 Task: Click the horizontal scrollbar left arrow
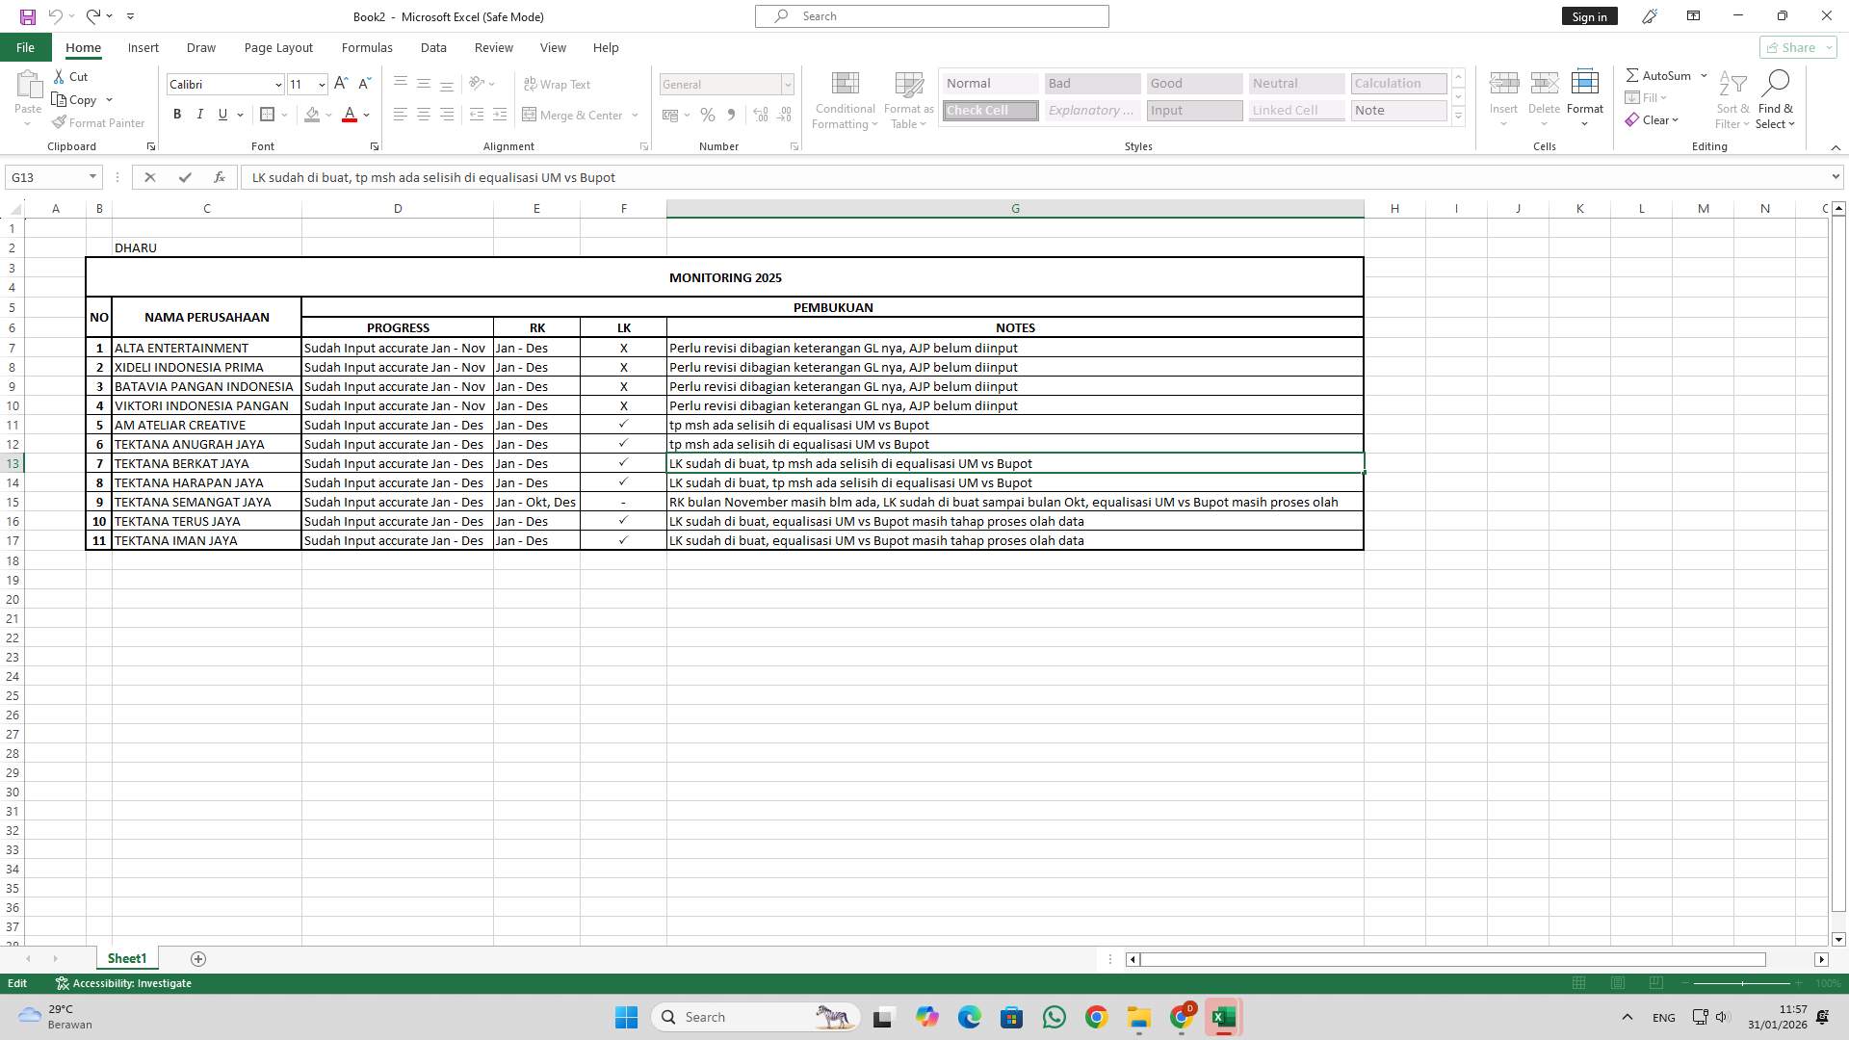coord(1132,959)
